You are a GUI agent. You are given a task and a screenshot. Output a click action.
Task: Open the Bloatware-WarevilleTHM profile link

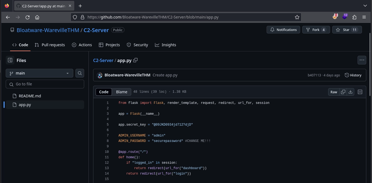point(48,30)
